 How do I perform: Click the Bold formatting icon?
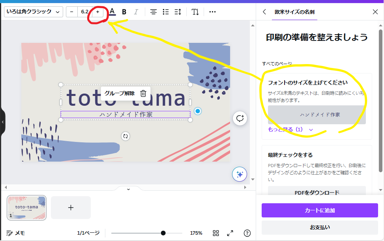click(x=124, y=12)
